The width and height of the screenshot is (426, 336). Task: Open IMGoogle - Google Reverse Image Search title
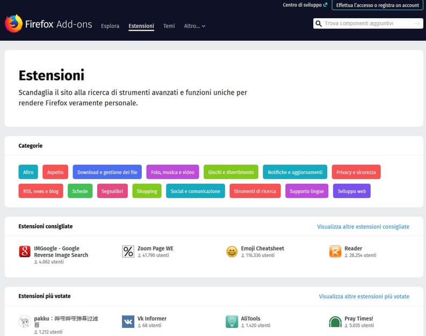(x=61, y=252)
